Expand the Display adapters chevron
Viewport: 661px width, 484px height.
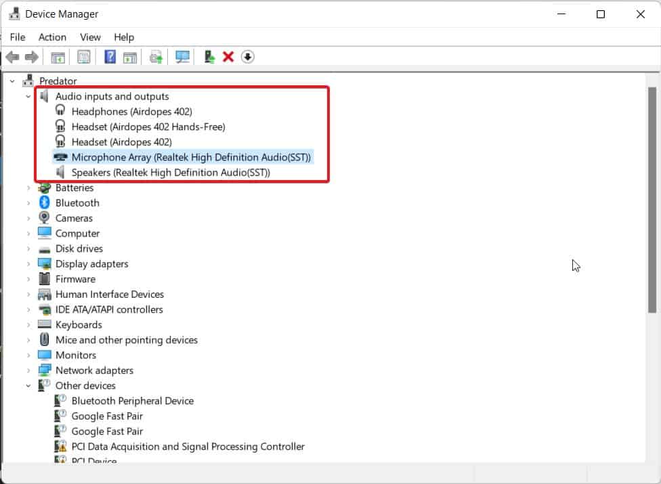(x=28, y=264)
